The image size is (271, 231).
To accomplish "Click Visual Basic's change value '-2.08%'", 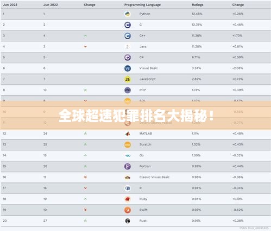I will click(238, 68).
